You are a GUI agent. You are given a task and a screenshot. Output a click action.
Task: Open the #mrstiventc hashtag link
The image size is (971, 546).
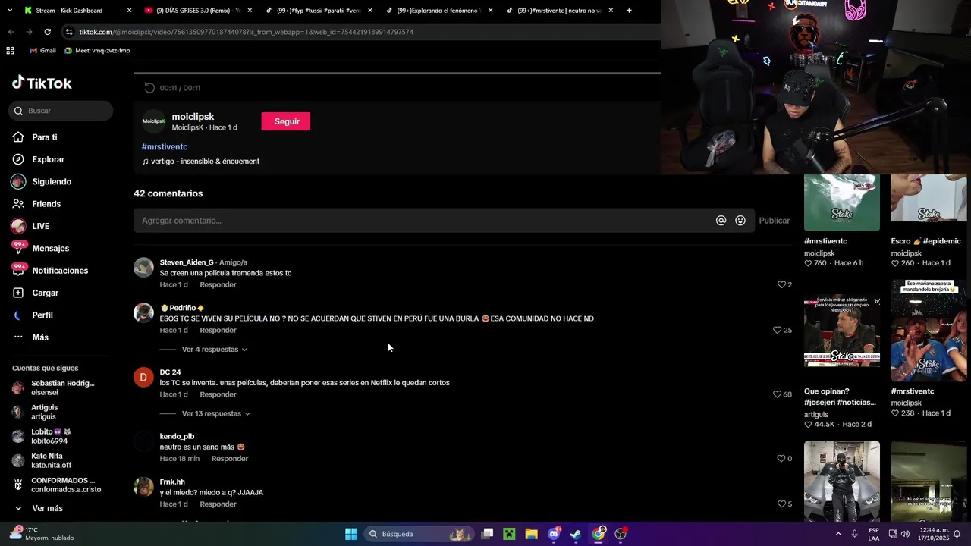pyautogui.click(x=165, y=146)
